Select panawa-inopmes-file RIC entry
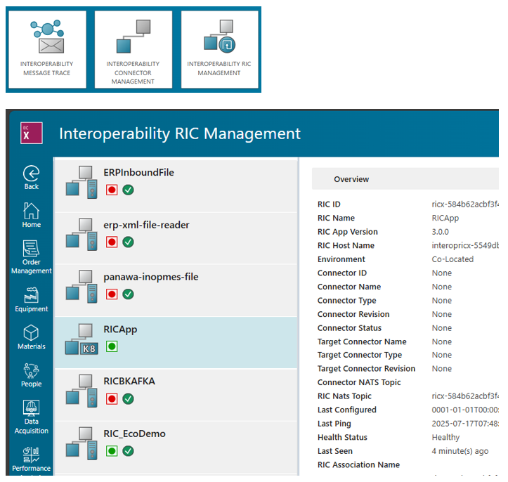This screenshot has height=482, width=508. pyautogui.click(x=150, y=278)
